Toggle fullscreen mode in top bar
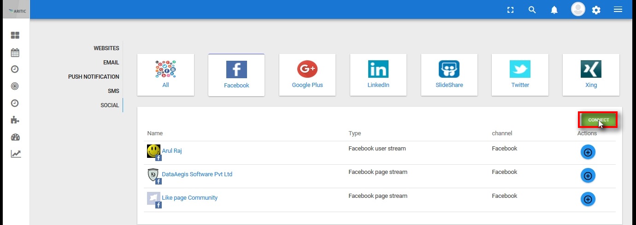Image resolution: width=636 pixels, height=225 pixels. 510,10
